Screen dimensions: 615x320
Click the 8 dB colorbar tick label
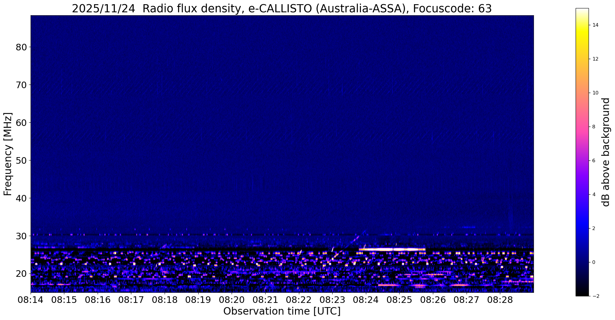593,127
